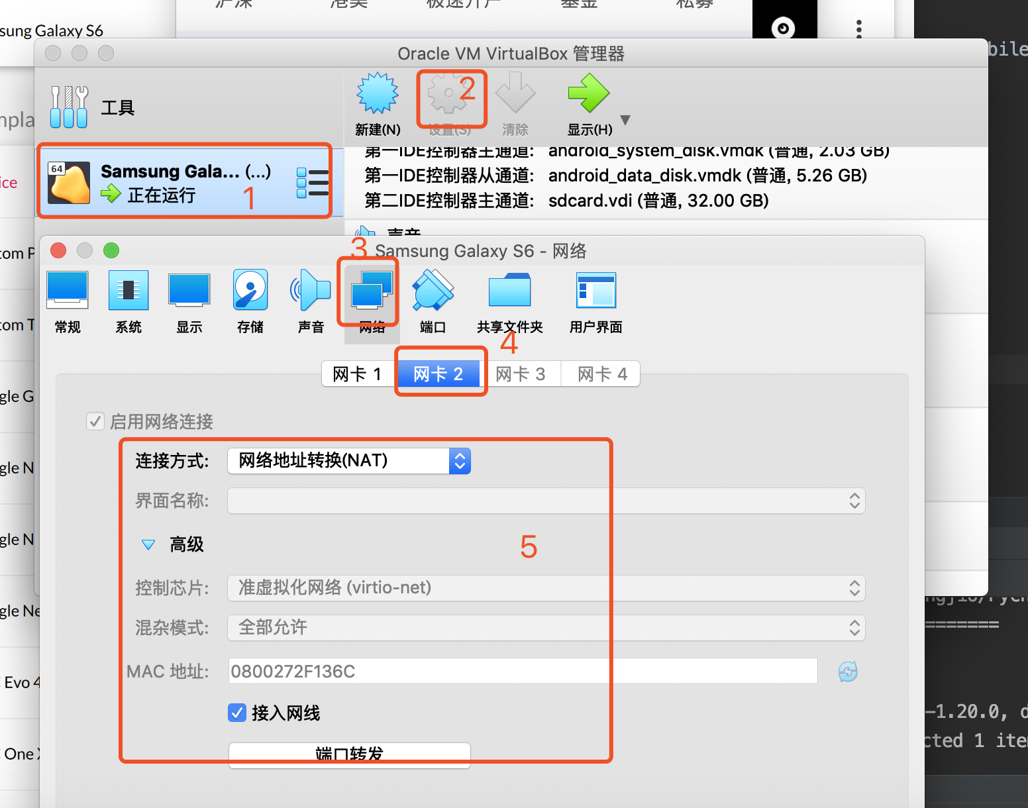Toggle the 启用网络连接 checkbox
The width and height of the screenshot is (1028, 808).
click(x=95, y=421)
